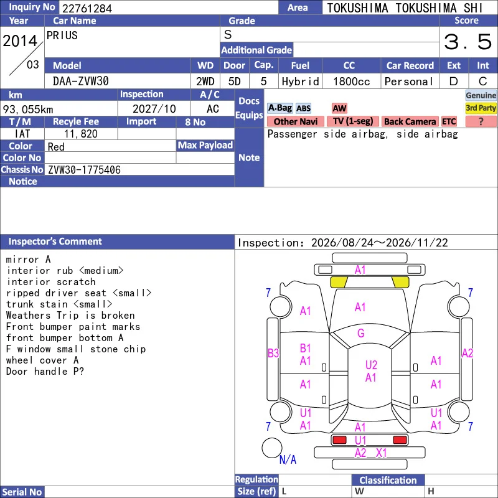Click the inquiry number 22761284

coord(87,8)
